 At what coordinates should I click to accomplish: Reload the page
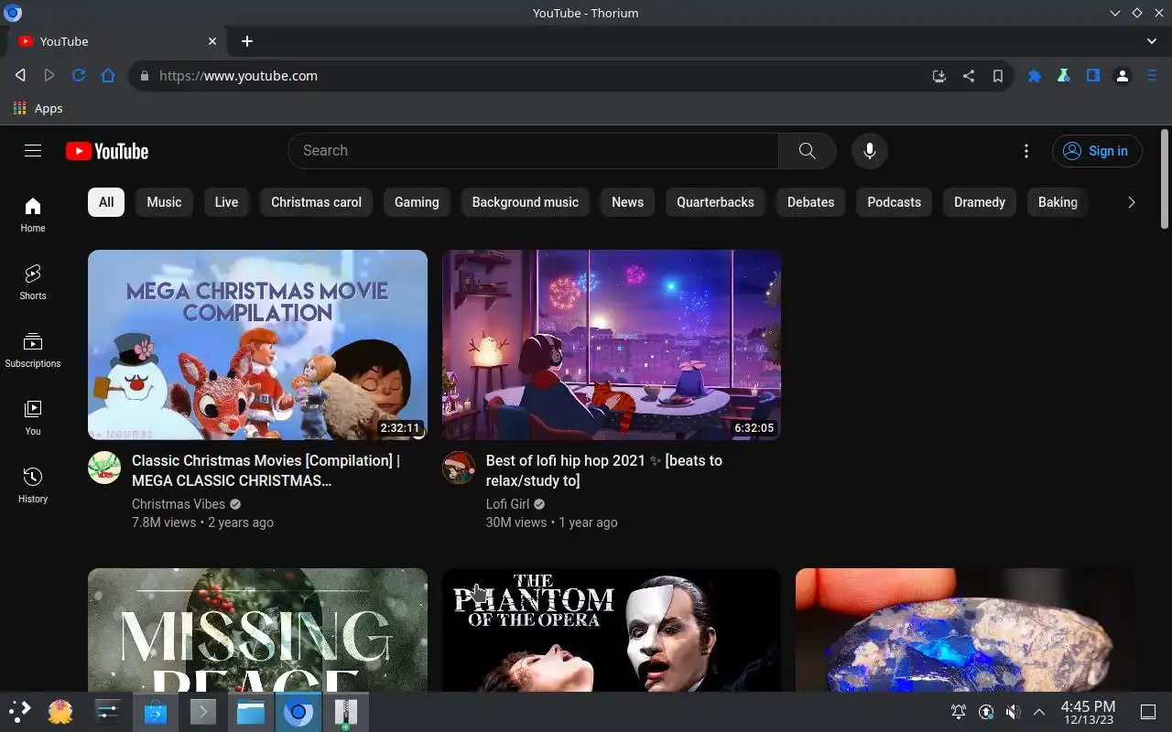point(79,76)
